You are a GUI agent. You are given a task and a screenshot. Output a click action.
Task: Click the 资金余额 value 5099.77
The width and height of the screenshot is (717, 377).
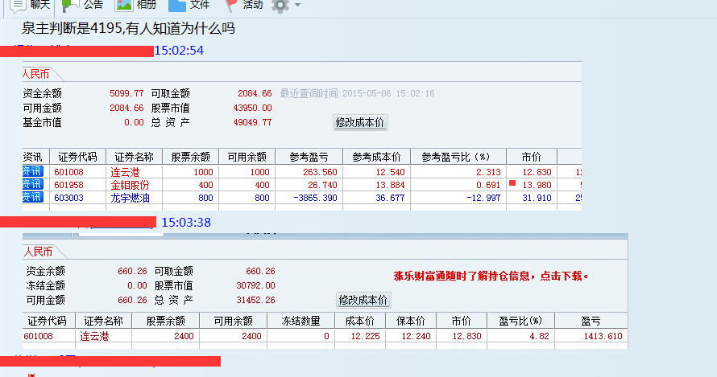tap(126, 93)
